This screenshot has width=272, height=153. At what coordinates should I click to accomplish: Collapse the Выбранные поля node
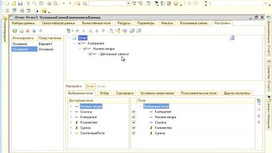click(140, 106)
